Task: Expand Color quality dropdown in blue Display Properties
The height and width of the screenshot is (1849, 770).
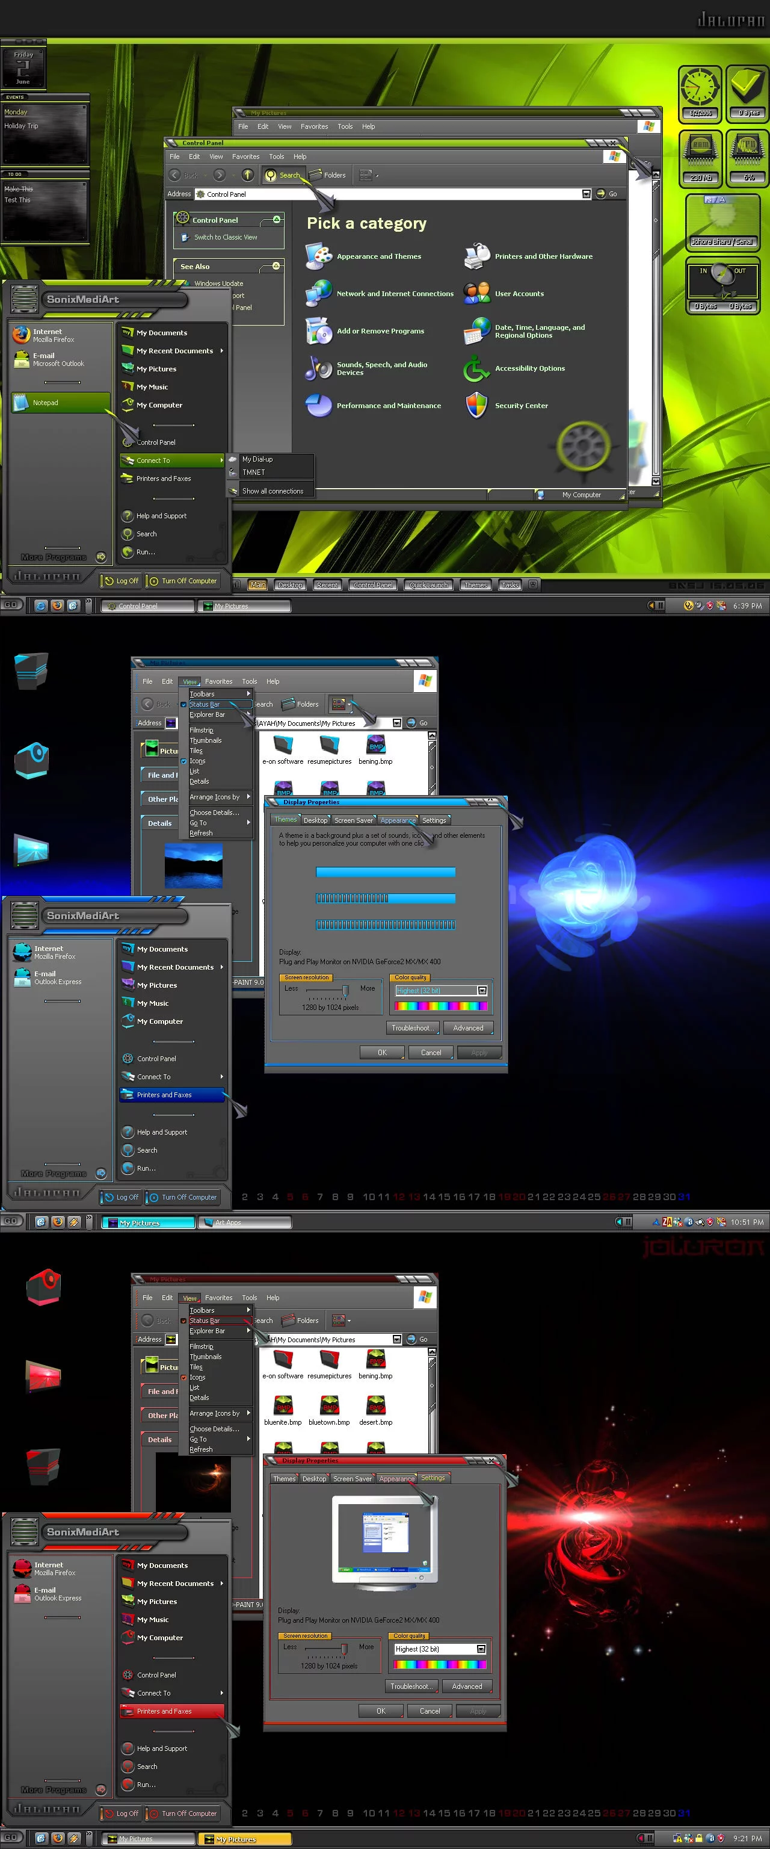Action: (x=482, y=991)
